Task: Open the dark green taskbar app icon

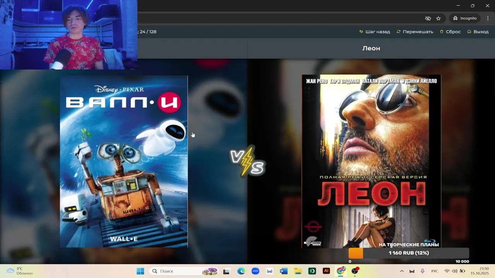Action: [x=312, y=271]
